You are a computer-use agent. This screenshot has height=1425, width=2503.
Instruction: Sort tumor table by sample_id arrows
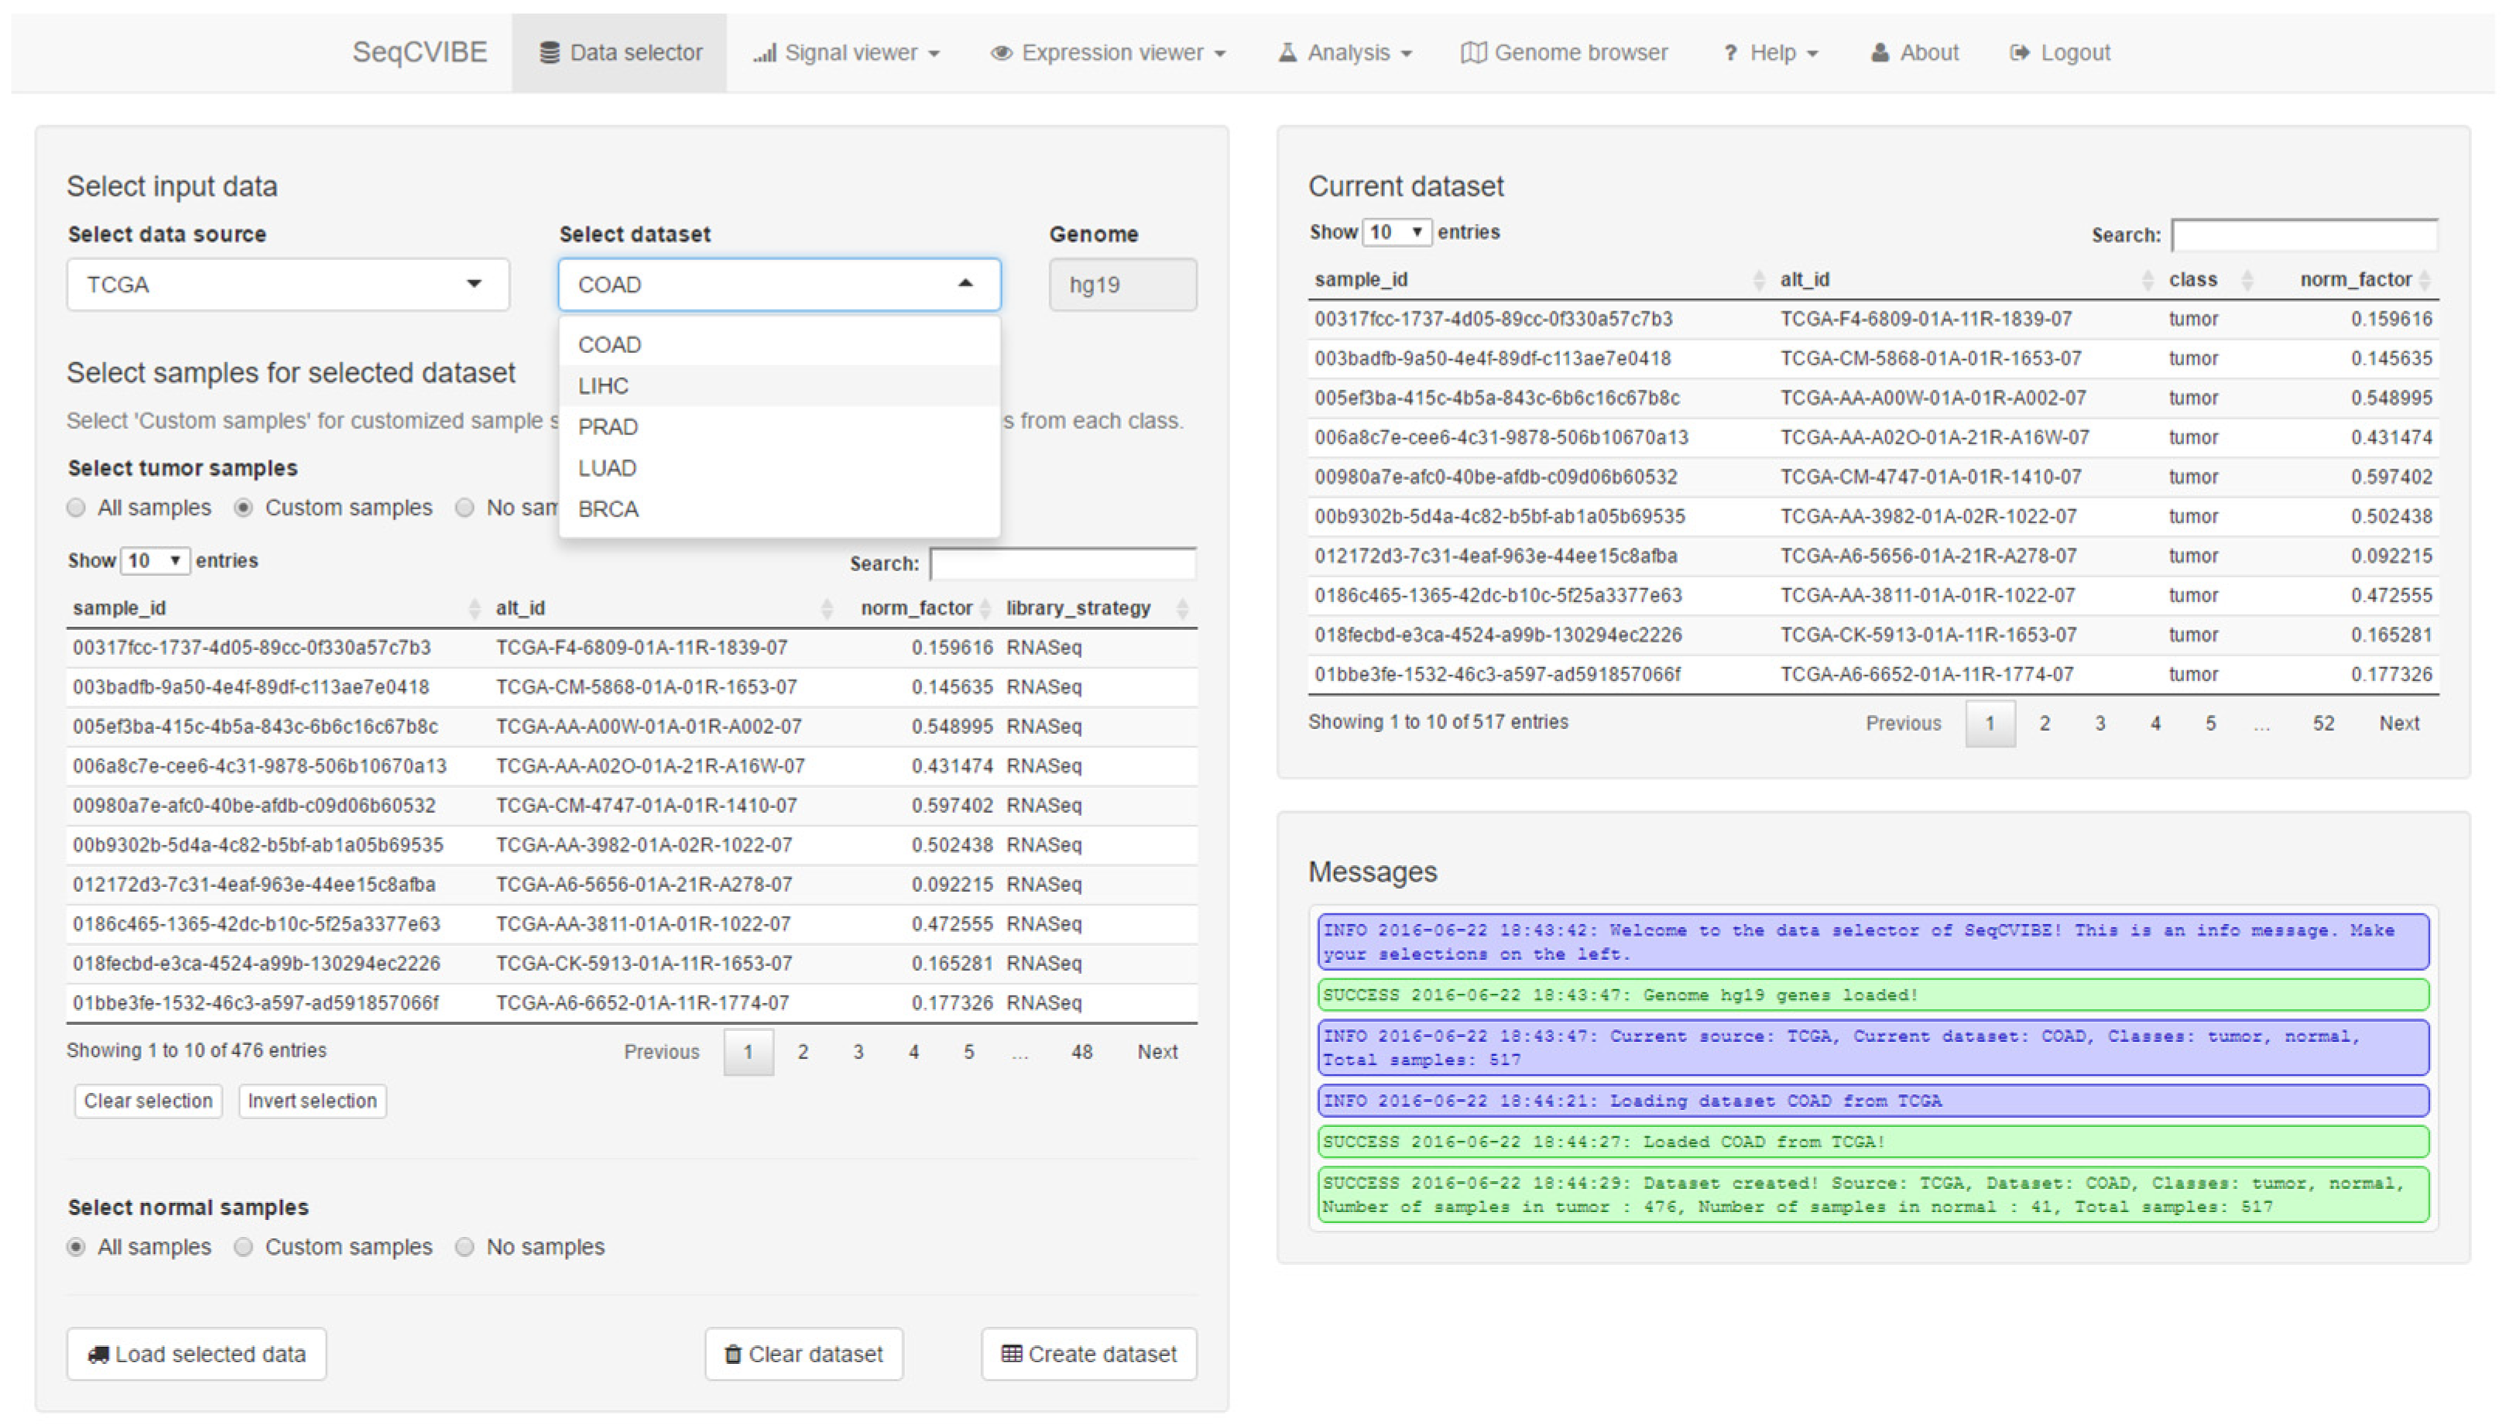475,608
